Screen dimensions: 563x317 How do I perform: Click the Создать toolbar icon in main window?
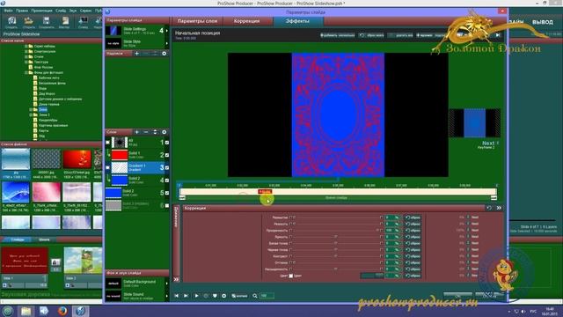coord(11,22)
